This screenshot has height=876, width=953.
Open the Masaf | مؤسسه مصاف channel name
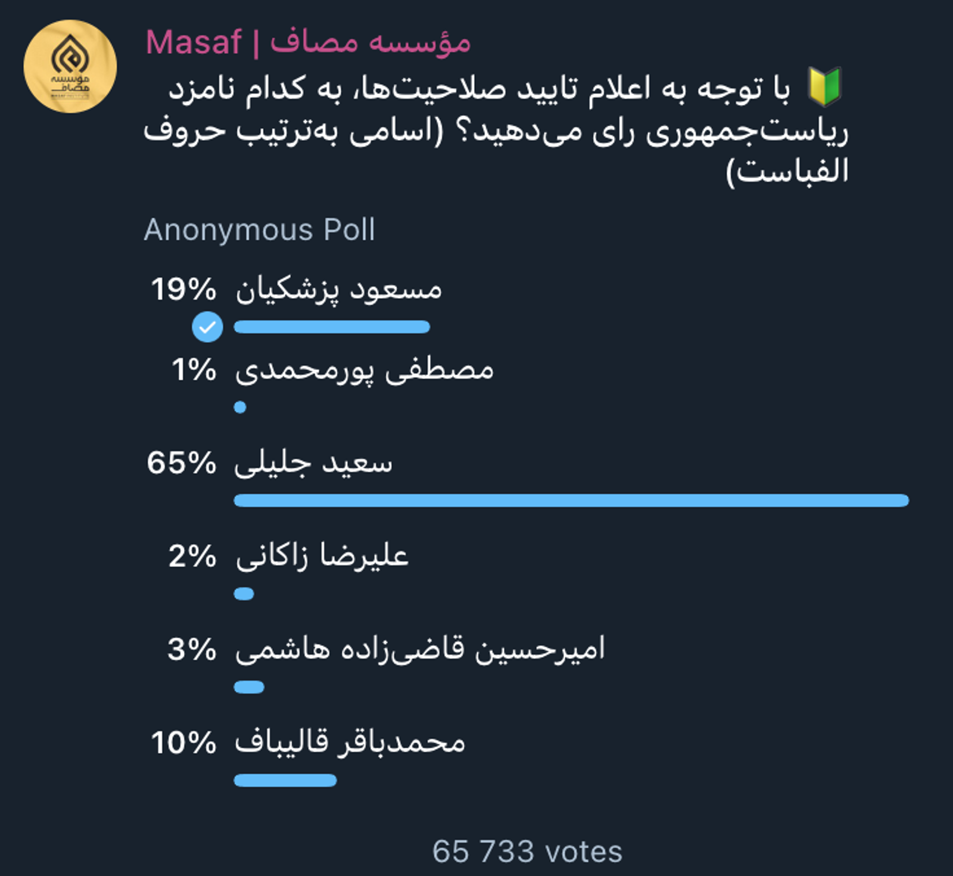(308, 43)
